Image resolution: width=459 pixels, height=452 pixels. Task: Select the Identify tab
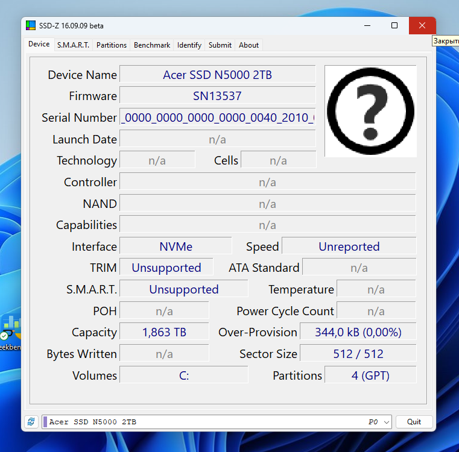tap(189, 45)
